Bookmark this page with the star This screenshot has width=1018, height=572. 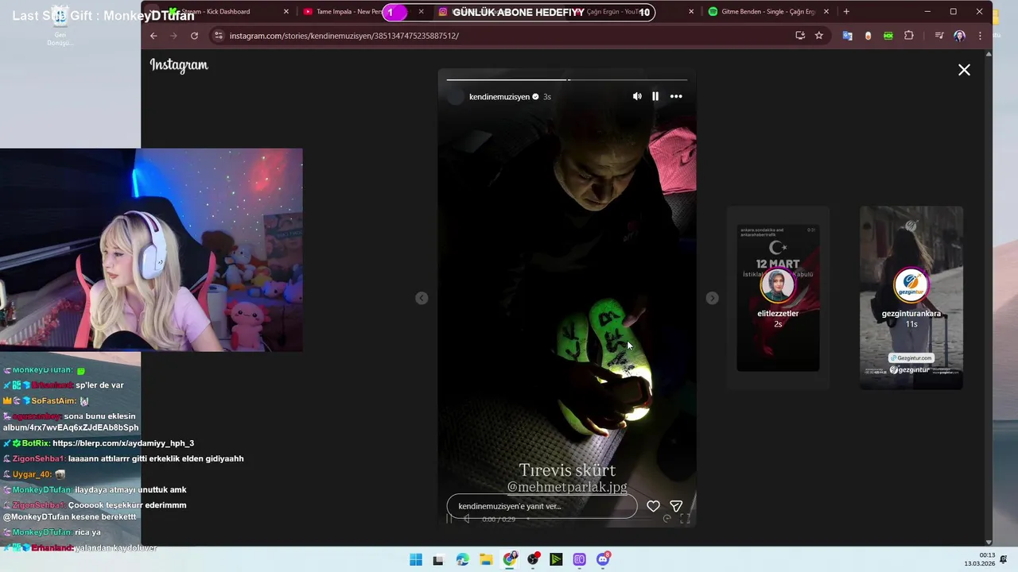819,36
